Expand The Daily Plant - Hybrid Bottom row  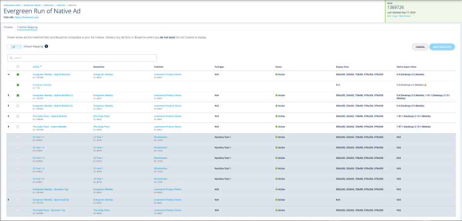(8, 116)
